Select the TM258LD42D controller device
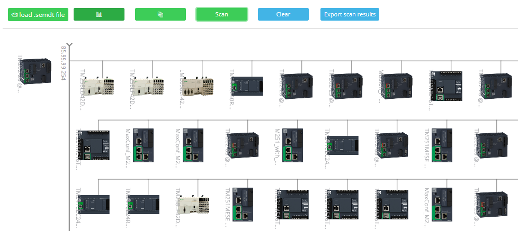The width and height of the screenshot is (518, 231). click(99, 87)
